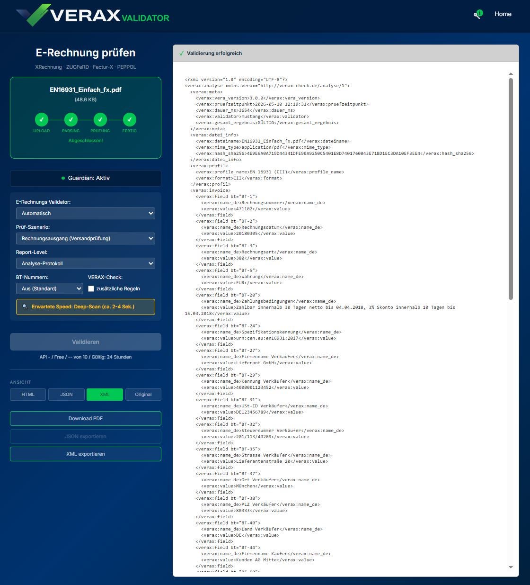This screenshot has width=530, height=585.
Task: Click the XML exportieren button
Action: tap(86, 454)
